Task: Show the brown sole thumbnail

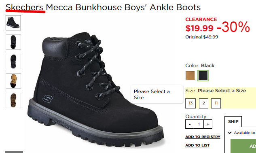Action: [13, 100]
